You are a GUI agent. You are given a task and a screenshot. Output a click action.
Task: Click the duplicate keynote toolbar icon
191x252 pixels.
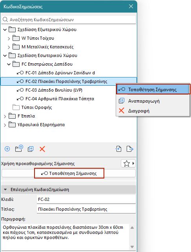coord(31,149)
